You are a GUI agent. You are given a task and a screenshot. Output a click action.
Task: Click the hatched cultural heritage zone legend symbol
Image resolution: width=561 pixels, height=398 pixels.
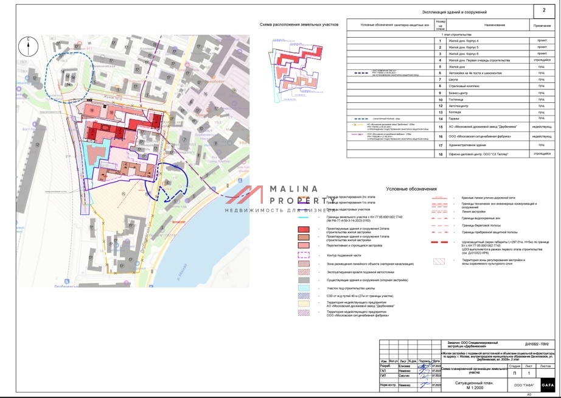coord(439,261)
